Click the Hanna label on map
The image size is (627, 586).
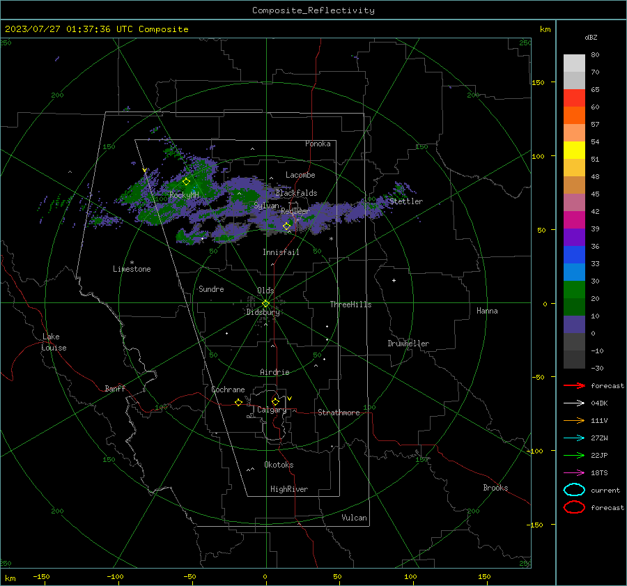point(487,311)
